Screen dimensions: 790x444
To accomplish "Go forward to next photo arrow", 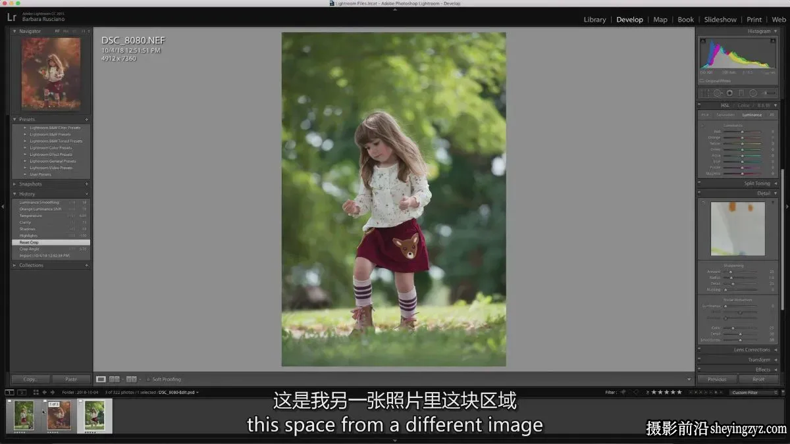I will point(53,392).
